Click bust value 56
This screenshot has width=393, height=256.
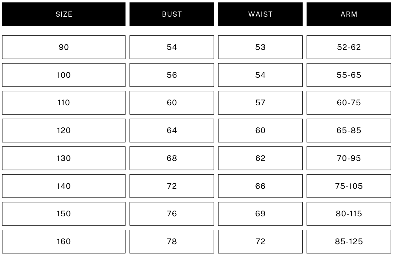[x=172, y=75]
